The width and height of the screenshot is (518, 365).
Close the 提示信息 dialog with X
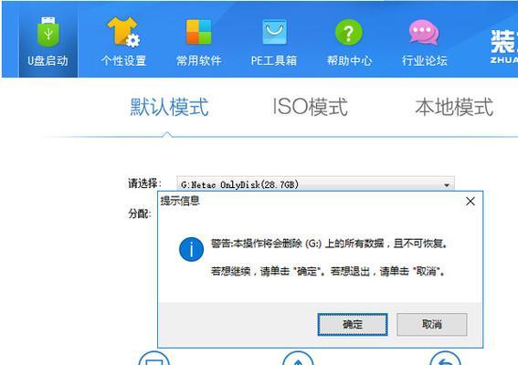tap(470, 202)
